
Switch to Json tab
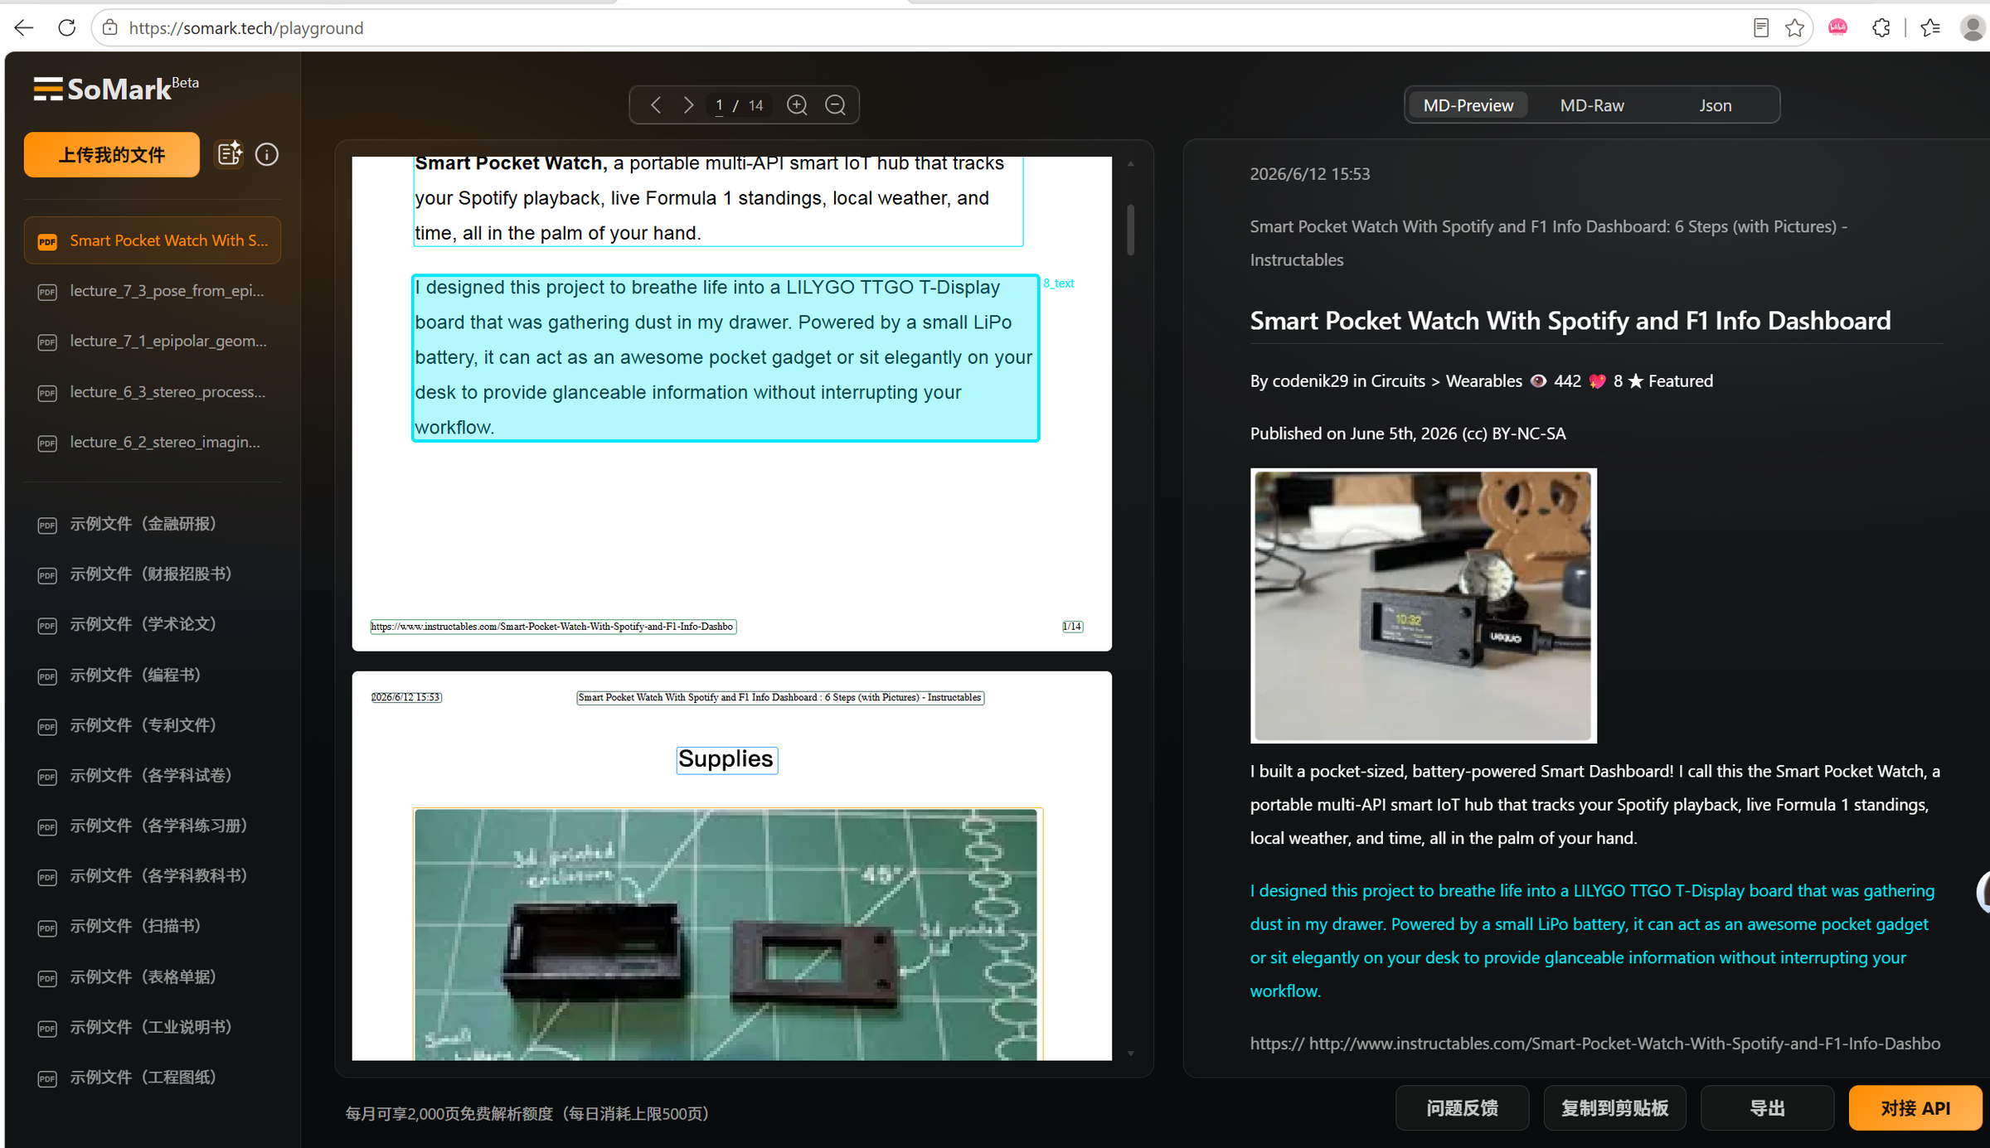pyautogui.click(x=1715, y=105)
